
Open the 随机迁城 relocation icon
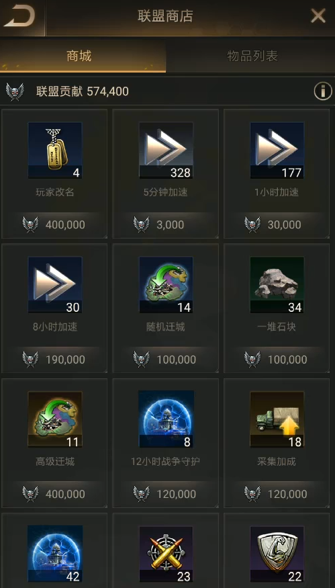[x=166, y=285]
